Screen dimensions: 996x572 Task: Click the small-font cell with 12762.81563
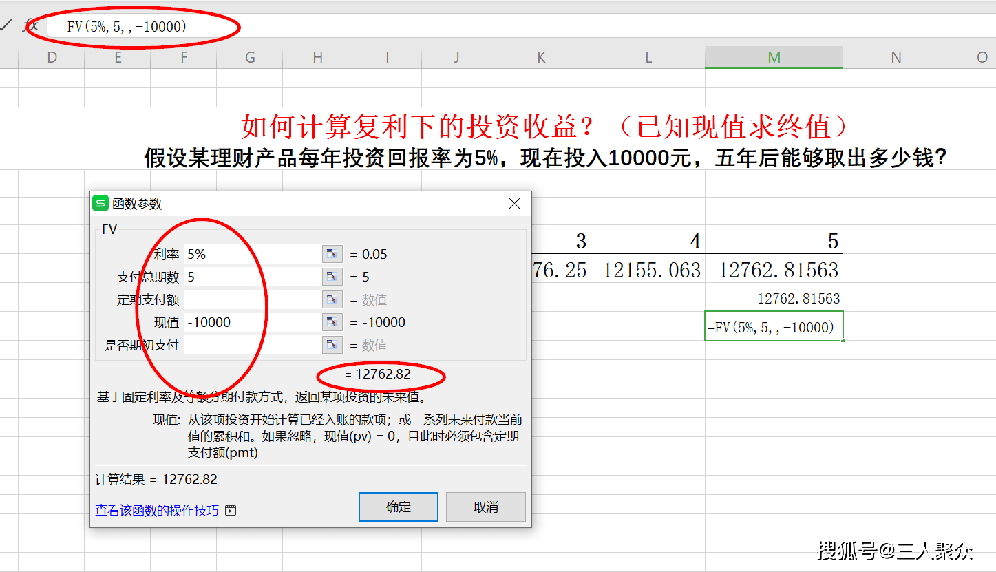(x=774, y=299)
